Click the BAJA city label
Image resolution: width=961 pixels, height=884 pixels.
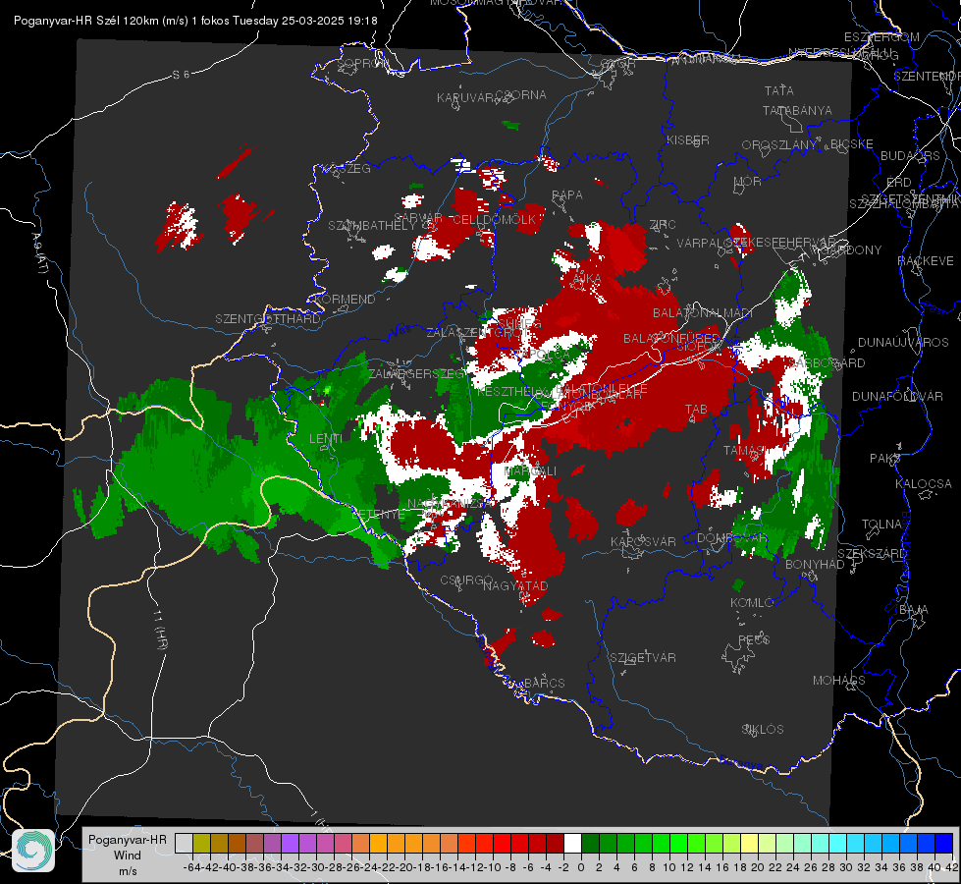click(x=914, y=609)
